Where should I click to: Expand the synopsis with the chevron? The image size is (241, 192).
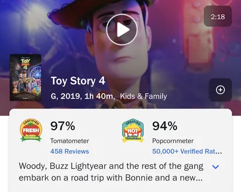(x=215, y=167)
